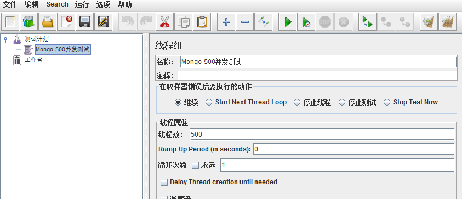
Task: Cut selection with the scissors icon
Action: pos(165,22)
